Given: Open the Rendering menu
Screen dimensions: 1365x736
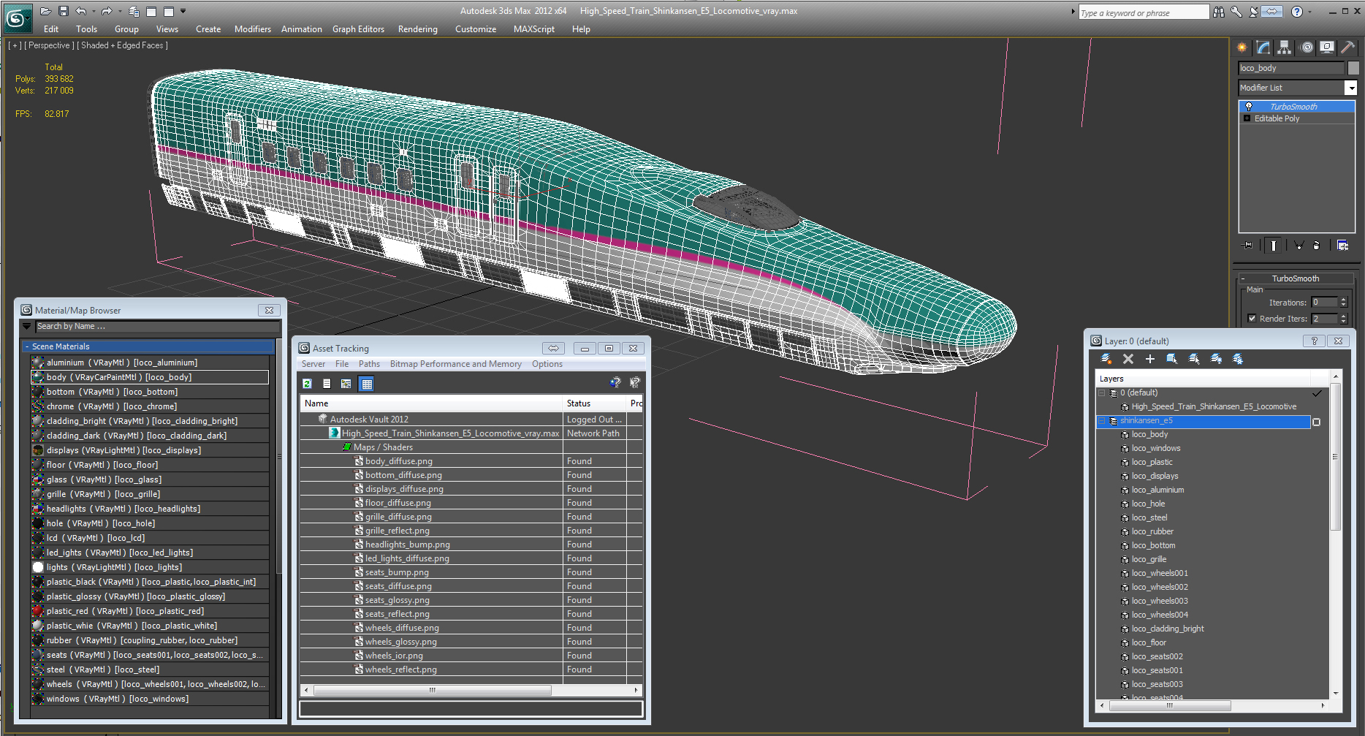Looking at the screenshot, I should (x=417, y=29).
